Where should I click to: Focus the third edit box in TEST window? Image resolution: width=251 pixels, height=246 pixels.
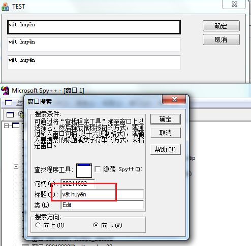pyautogui.click(x=94, y=62)
